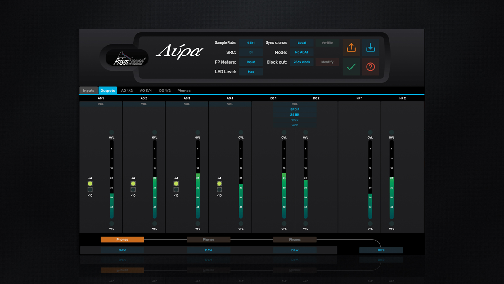Click the AO 3 OVL indicator
The width and height of the screenshot is (504, 284).
click(198, 132)
